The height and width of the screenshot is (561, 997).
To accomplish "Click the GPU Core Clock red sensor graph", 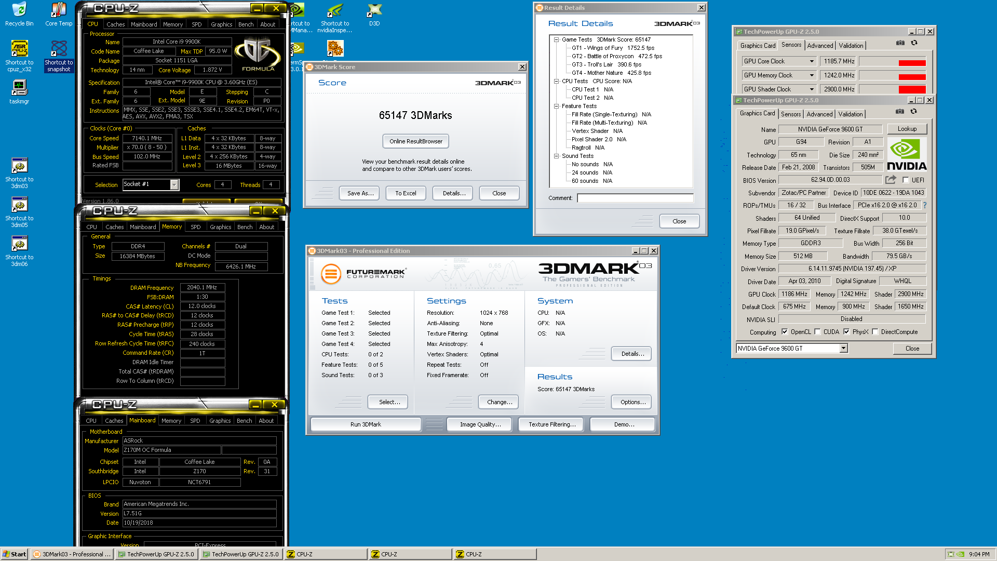I will (x=893, y=61).
